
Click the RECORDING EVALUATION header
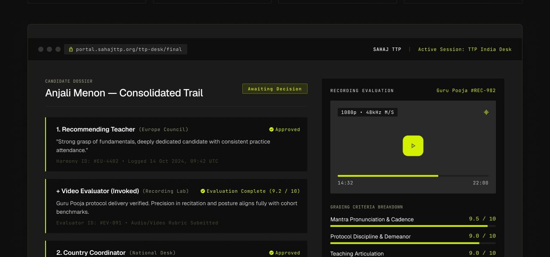coord(362,91)
